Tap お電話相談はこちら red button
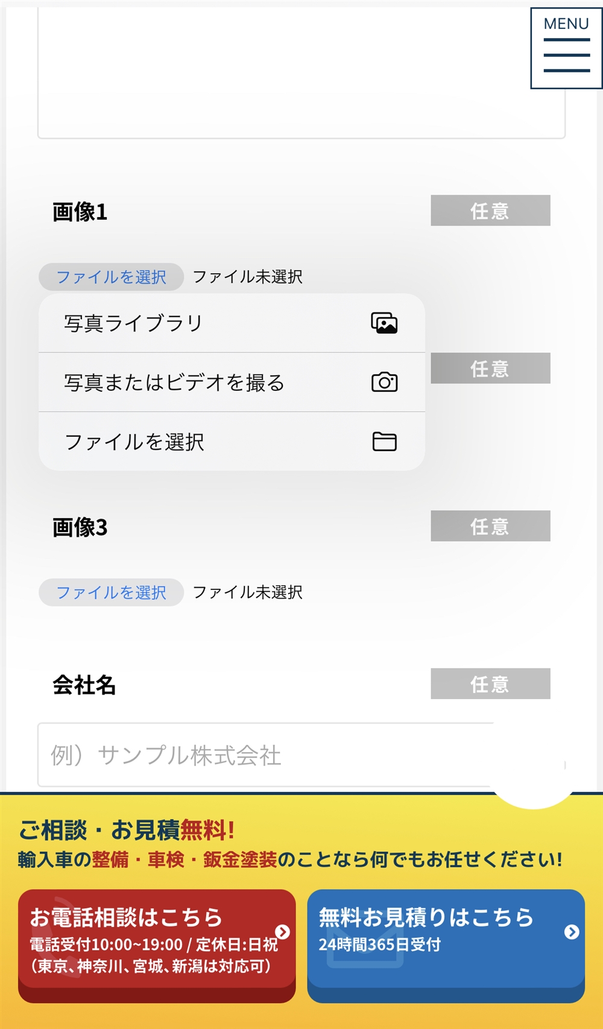603x1029 pixels. [157, 941]
